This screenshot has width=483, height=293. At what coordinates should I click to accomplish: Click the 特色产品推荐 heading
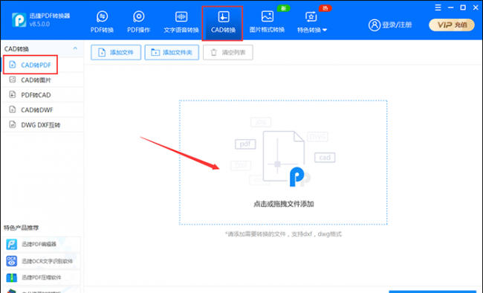22,228
